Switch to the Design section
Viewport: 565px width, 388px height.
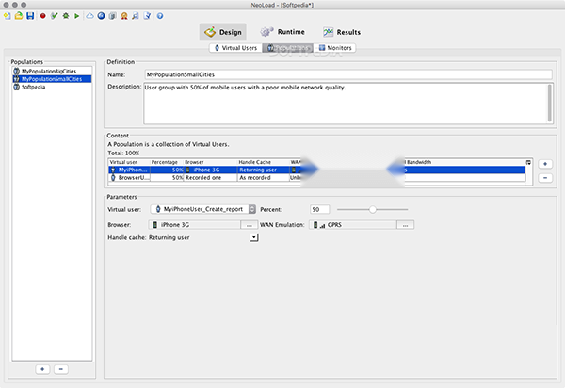[x=223, y=32]
